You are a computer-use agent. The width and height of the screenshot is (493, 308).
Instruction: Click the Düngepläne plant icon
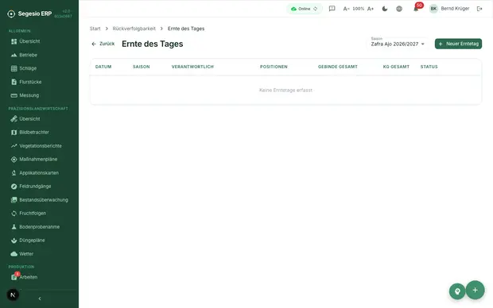pyautogui.click(x=14, y=241)
